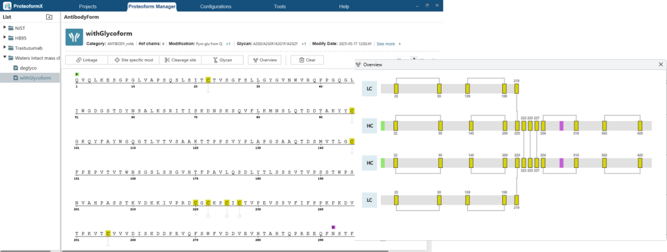This screenshot has width=667, height=252.
Task: Click highlighted cysteine at sequence position 22
Action: (x=208, y=80)
